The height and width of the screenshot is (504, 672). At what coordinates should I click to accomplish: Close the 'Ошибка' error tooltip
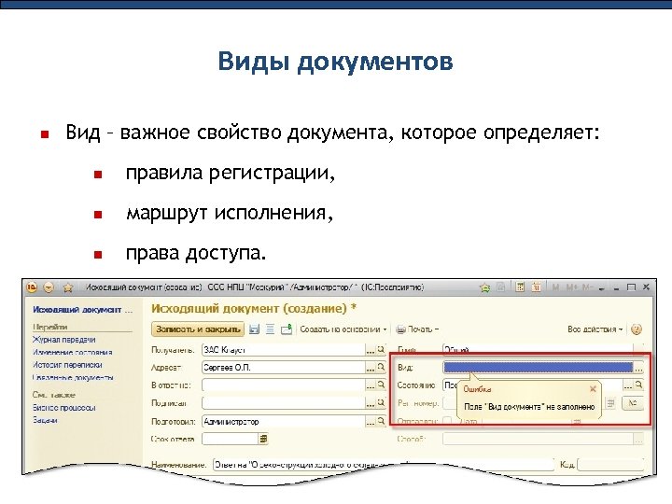click(x=594, y=388)
